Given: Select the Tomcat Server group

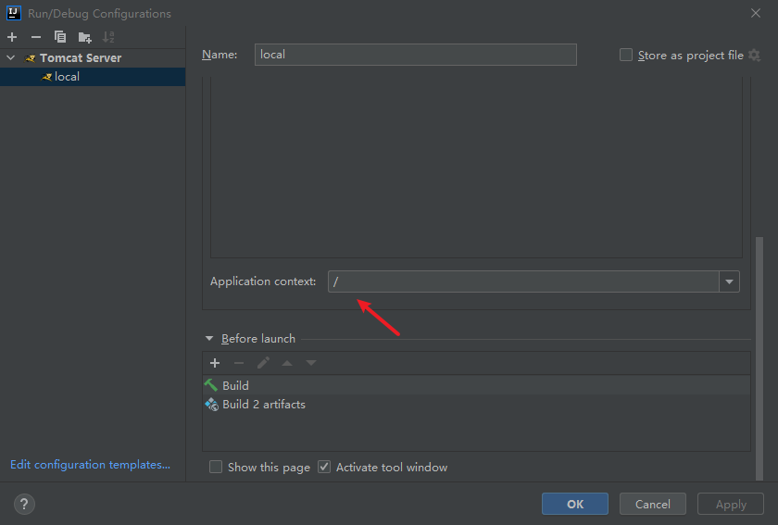Looking at the screenshot, I should pyautogui.click(x=93, y=58).
